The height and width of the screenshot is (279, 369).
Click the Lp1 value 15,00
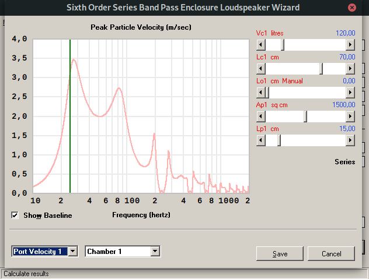click(x=347, y=129)
